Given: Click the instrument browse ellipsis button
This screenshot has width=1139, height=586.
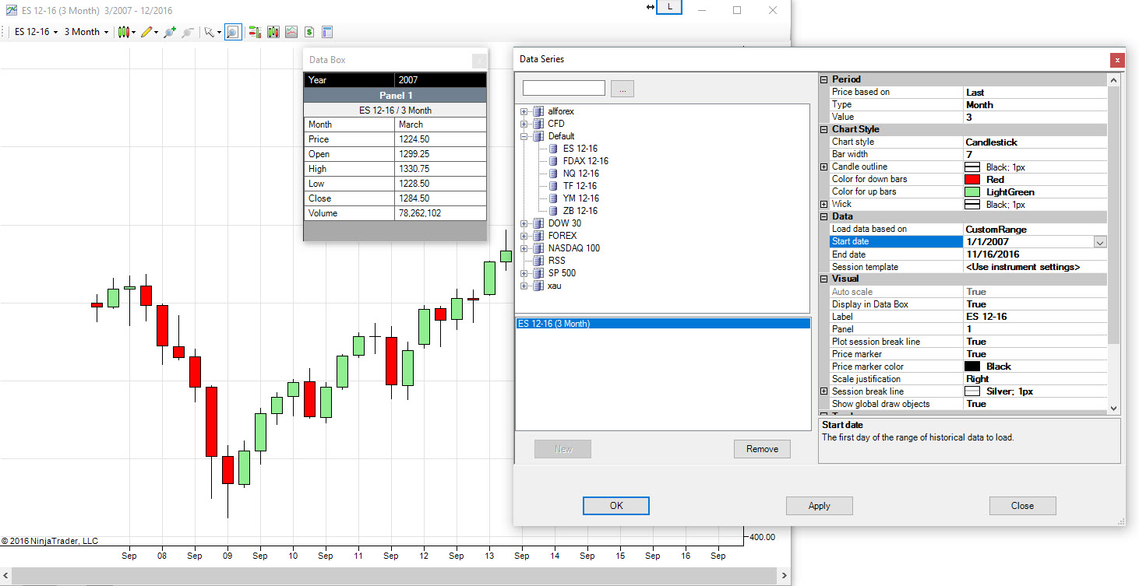Looking at the screenshot, I should pyautogui.click(x=622, y=89).
